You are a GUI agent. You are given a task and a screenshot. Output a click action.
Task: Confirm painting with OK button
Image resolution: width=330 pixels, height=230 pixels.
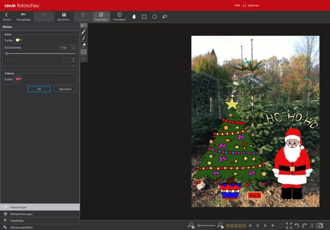point(39,89)
